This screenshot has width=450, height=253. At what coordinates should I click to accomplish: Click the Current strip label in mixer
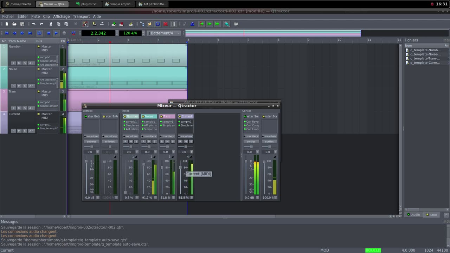tap(185, 116)
